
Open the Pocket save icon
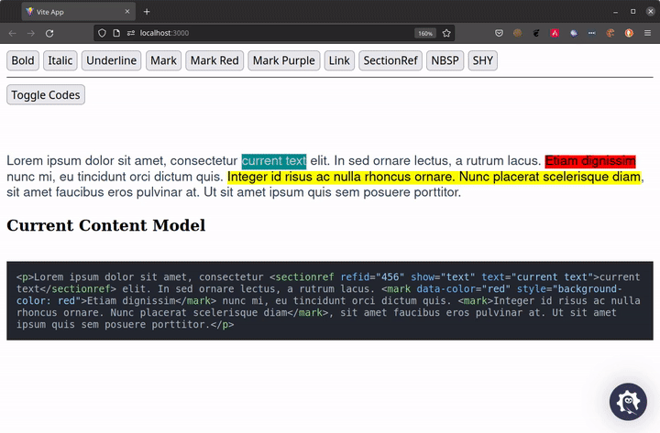pos(499,33)
